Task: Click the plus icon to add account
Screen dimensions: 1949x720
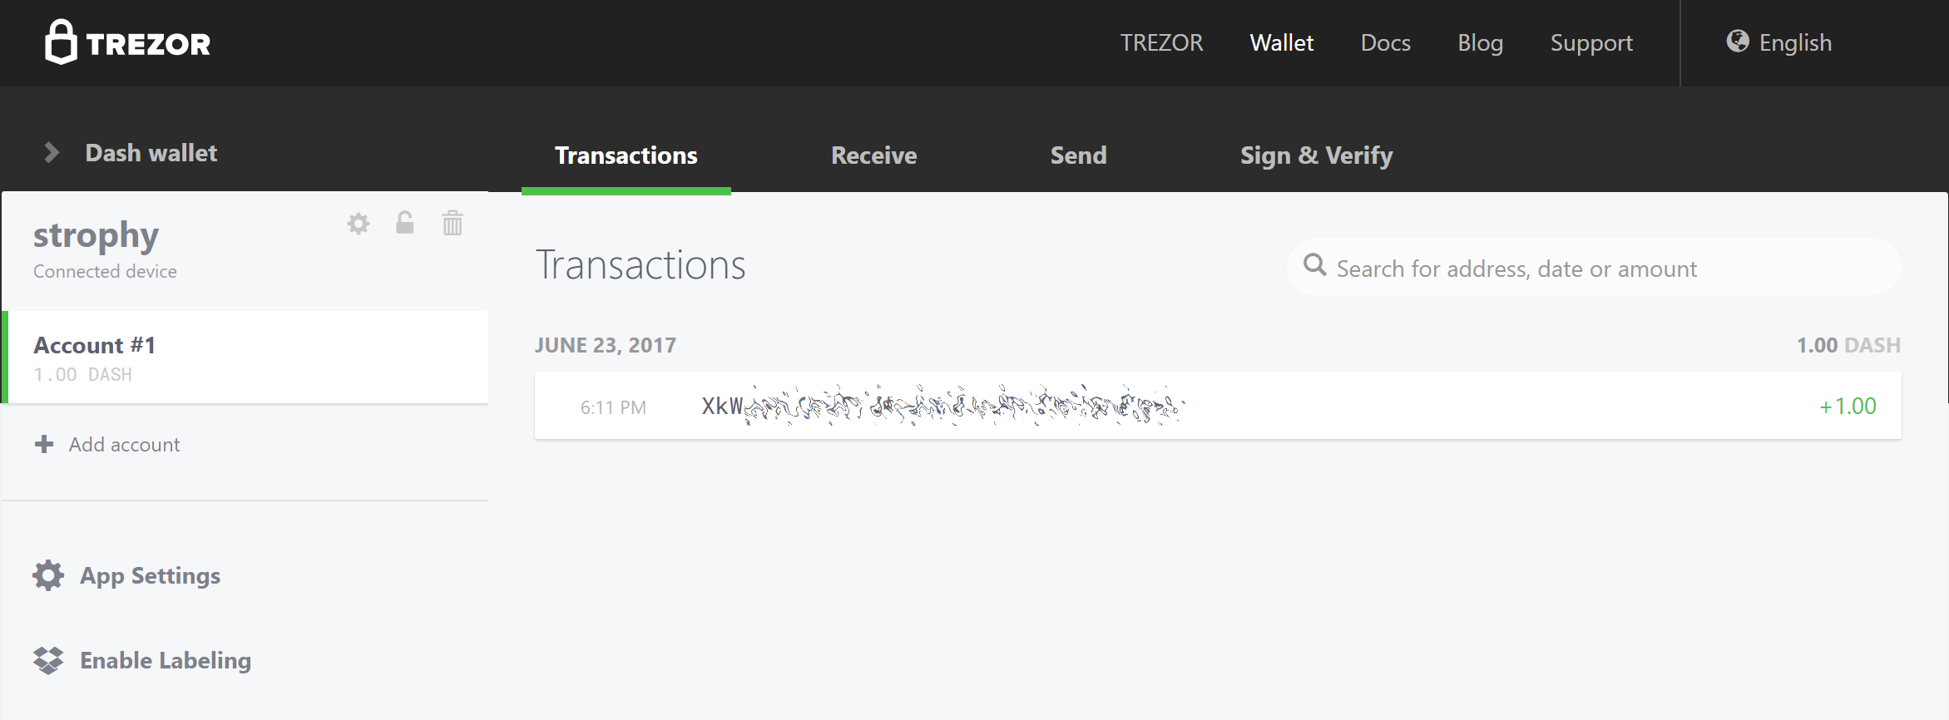Action: [44, 444]
